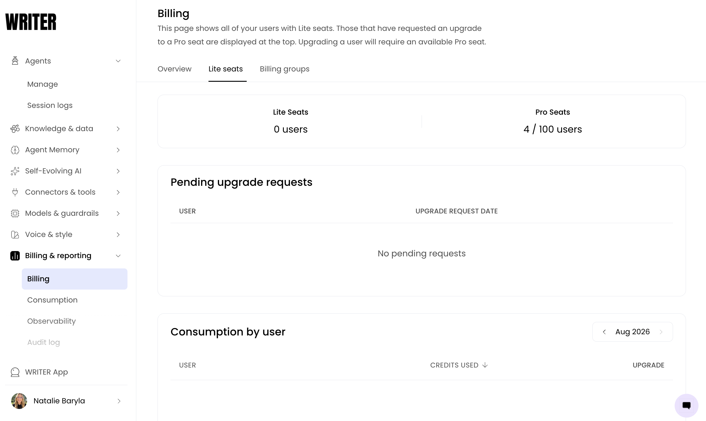Expand the Knowledge & data chevron

click(x=118, y=129)
